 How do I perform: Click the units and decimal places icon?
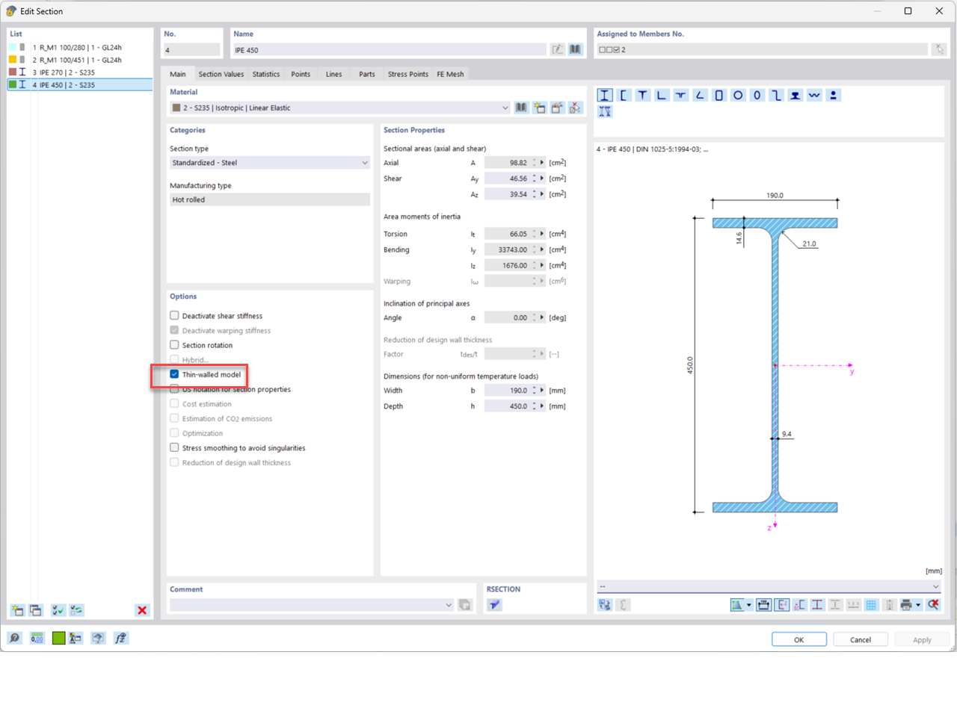(37, 638)
